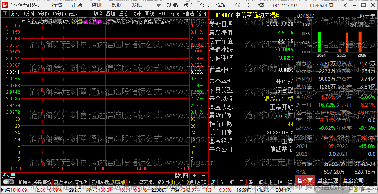This screenshot has width=378, height=194.
Task: Open the 资讯 menu
Action: [97, 5]
